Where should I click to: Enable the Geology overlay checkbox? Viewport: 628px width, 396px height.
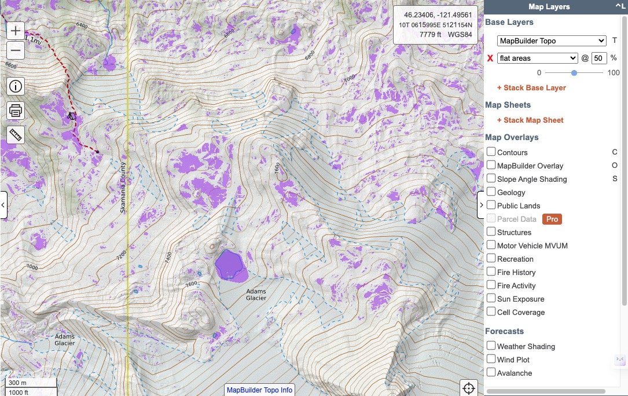coord(491,192)
